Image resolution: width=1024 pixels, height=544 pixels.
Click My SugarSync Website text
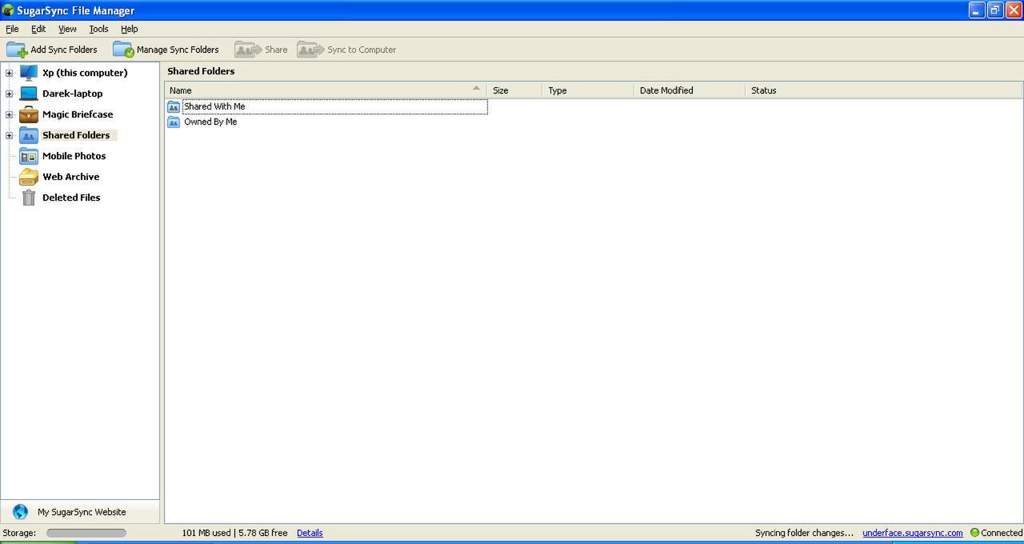click(82, 512)
